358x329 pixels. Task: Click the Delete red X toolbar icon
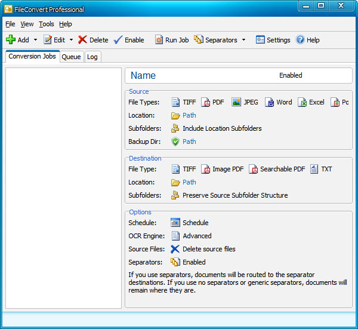tap(83, 40)
